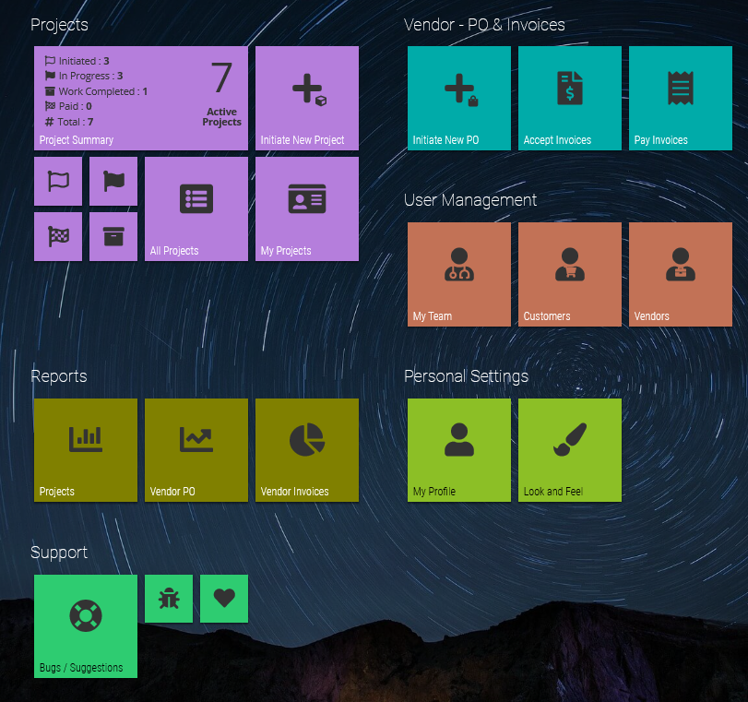Click the 'In Progress : 3' summary line
Viewport: 748px width, 702px height.
(84, 76)
